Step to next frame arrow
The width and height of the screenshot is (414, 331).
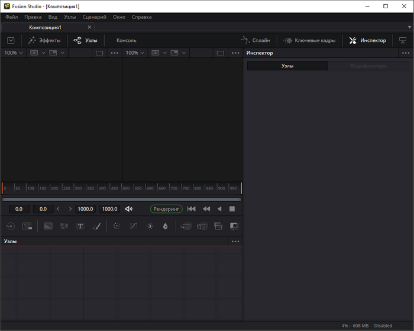click(x=70, y=209)
